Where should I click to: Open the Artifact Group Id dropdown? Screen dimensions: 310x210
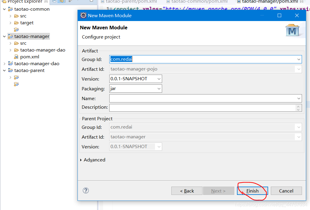pos(298,59)
